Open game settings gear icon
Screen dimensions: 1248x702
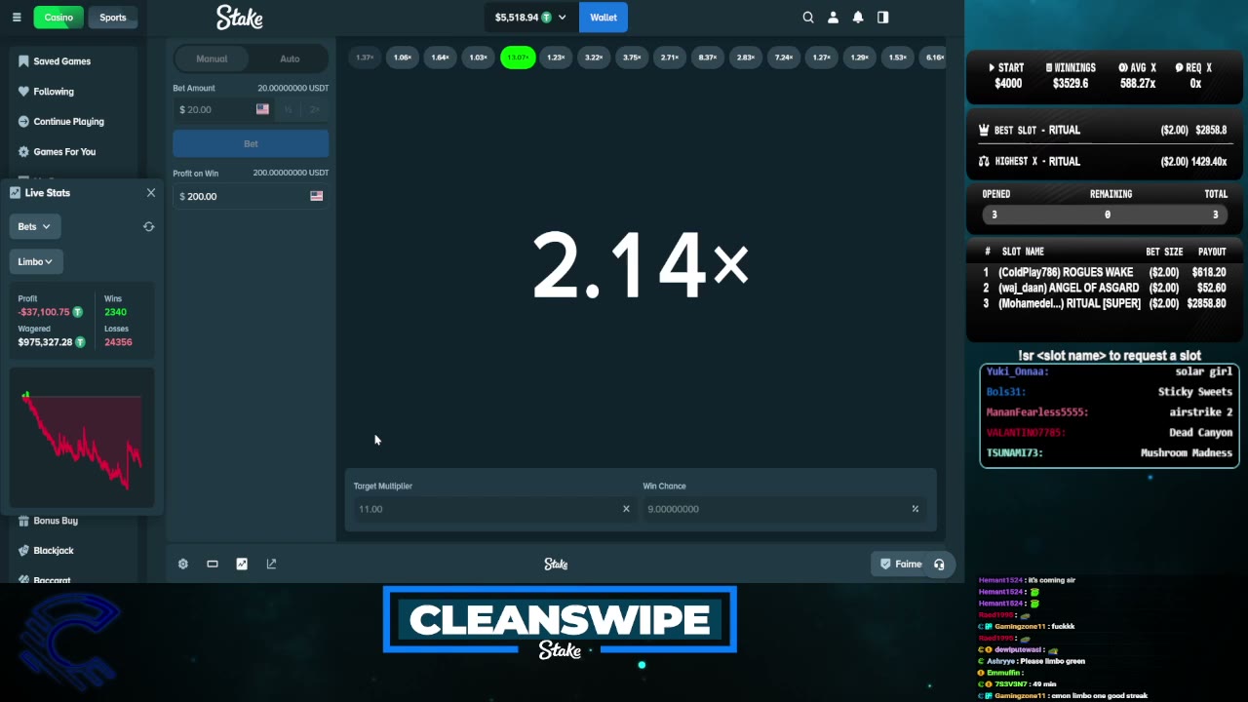click(x=183, y=564)
